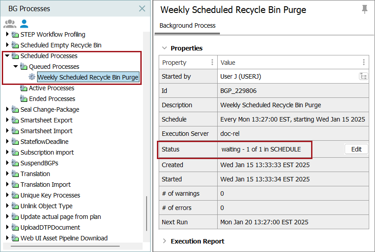375x252 pixels.
Task: Collapse the Queued Processes node
Action: 16,67
